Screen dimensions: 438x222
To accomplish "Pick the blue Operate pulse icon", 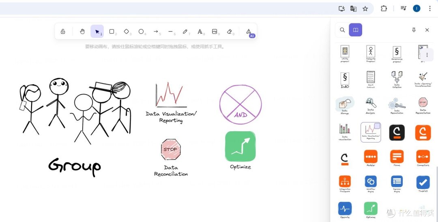I will pos(345,210).
